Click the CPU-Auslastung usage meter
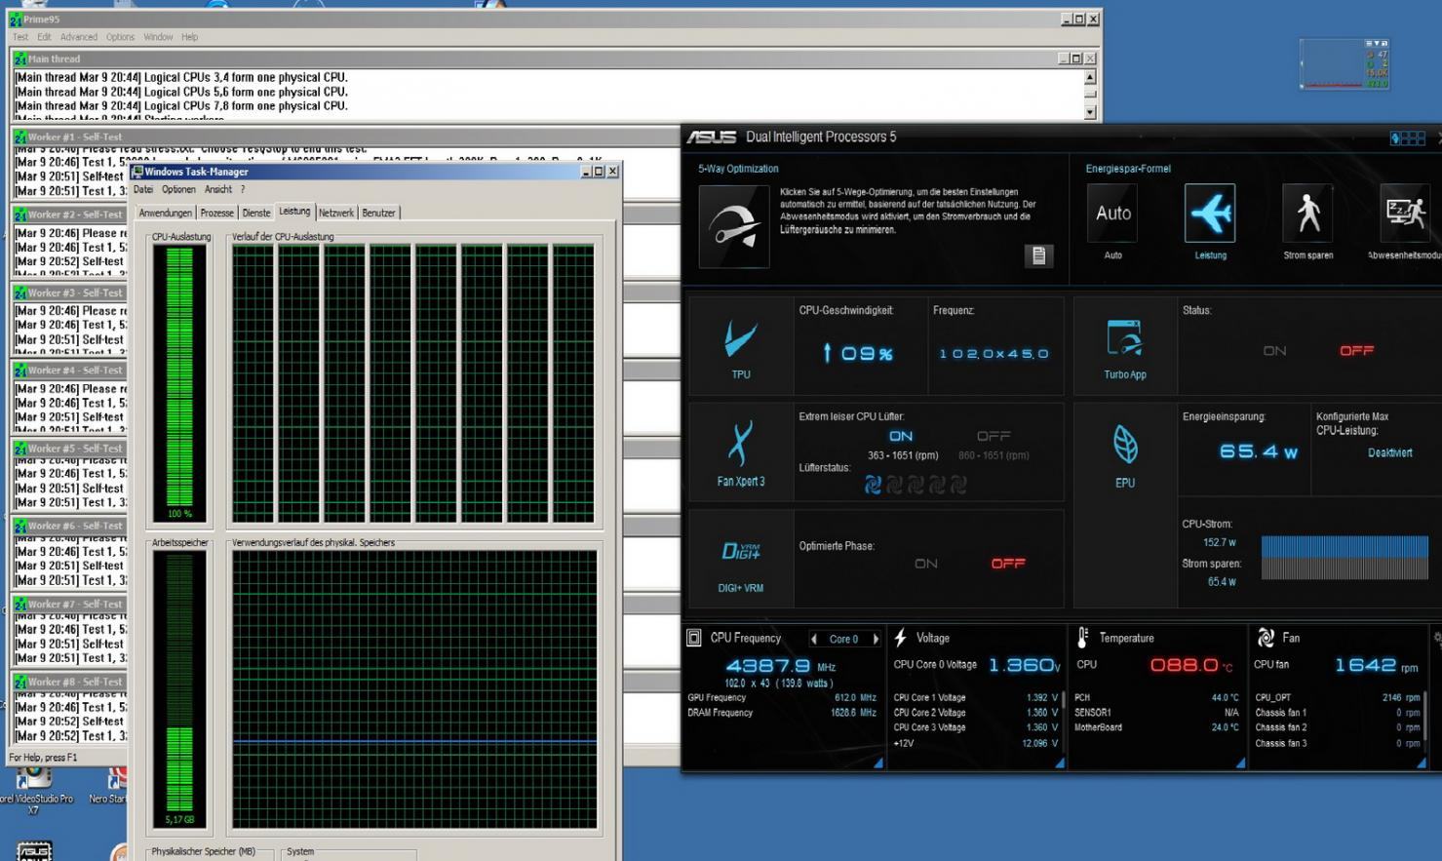Screen dimensions: 1442x861 point(179,382)
